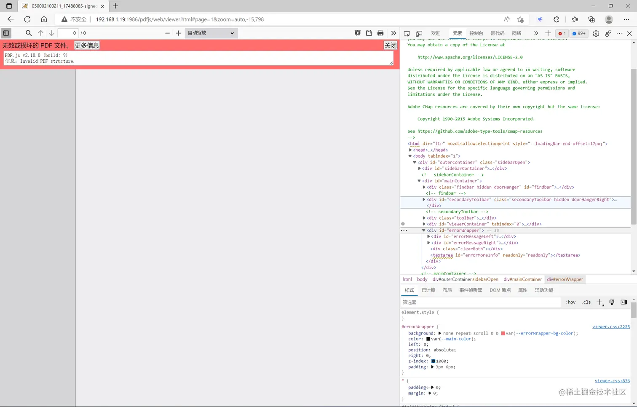637x407 pixels.
Task: Close the DevTools panel
Action: (x=629, y=33)
